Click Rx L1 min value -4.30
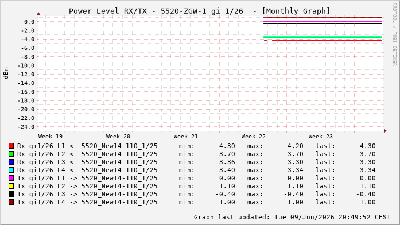Image resolution: width=400 pixels, height=225 pixels. coord(225,146)
